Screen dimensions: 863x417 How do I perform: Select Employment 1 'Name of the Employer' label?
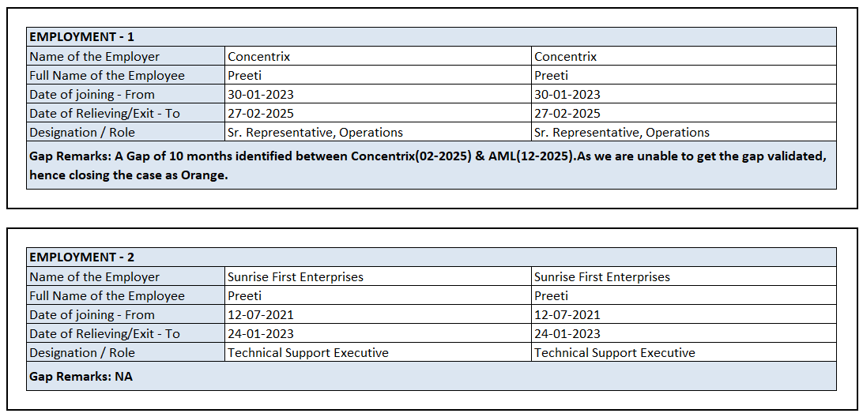click(x=95, y=56)
